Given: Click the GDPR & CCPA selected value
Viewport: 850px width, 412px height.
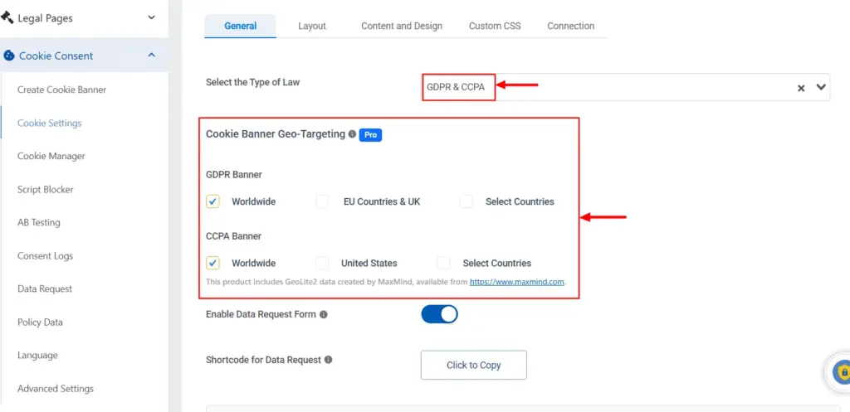Looking at the screenshot, I should tap(456, 86).
